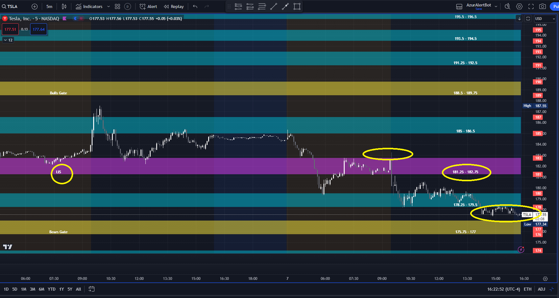Open chart settings hexagon icon
The image size is (559, 298).
click(x=519, y=7)
